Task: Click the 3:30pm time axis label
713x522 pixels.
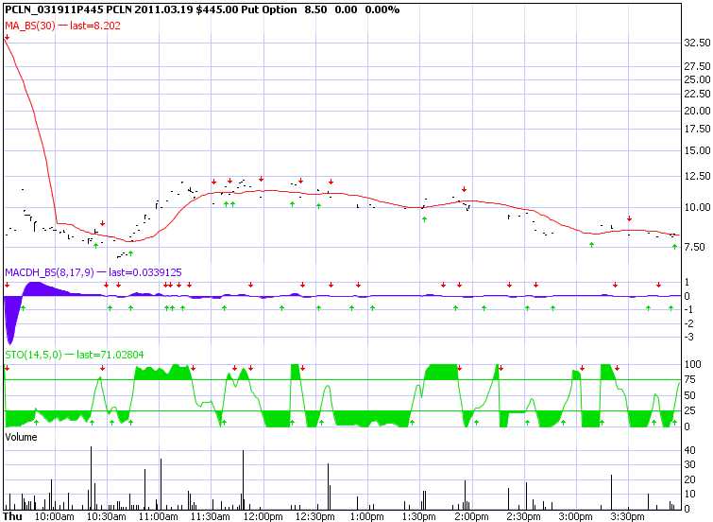Action: pos(626,516)
